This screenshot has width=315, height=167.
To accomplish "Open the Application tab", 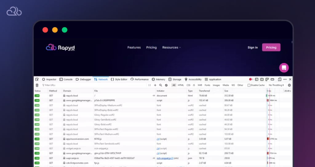I will (x=213, y=80).
